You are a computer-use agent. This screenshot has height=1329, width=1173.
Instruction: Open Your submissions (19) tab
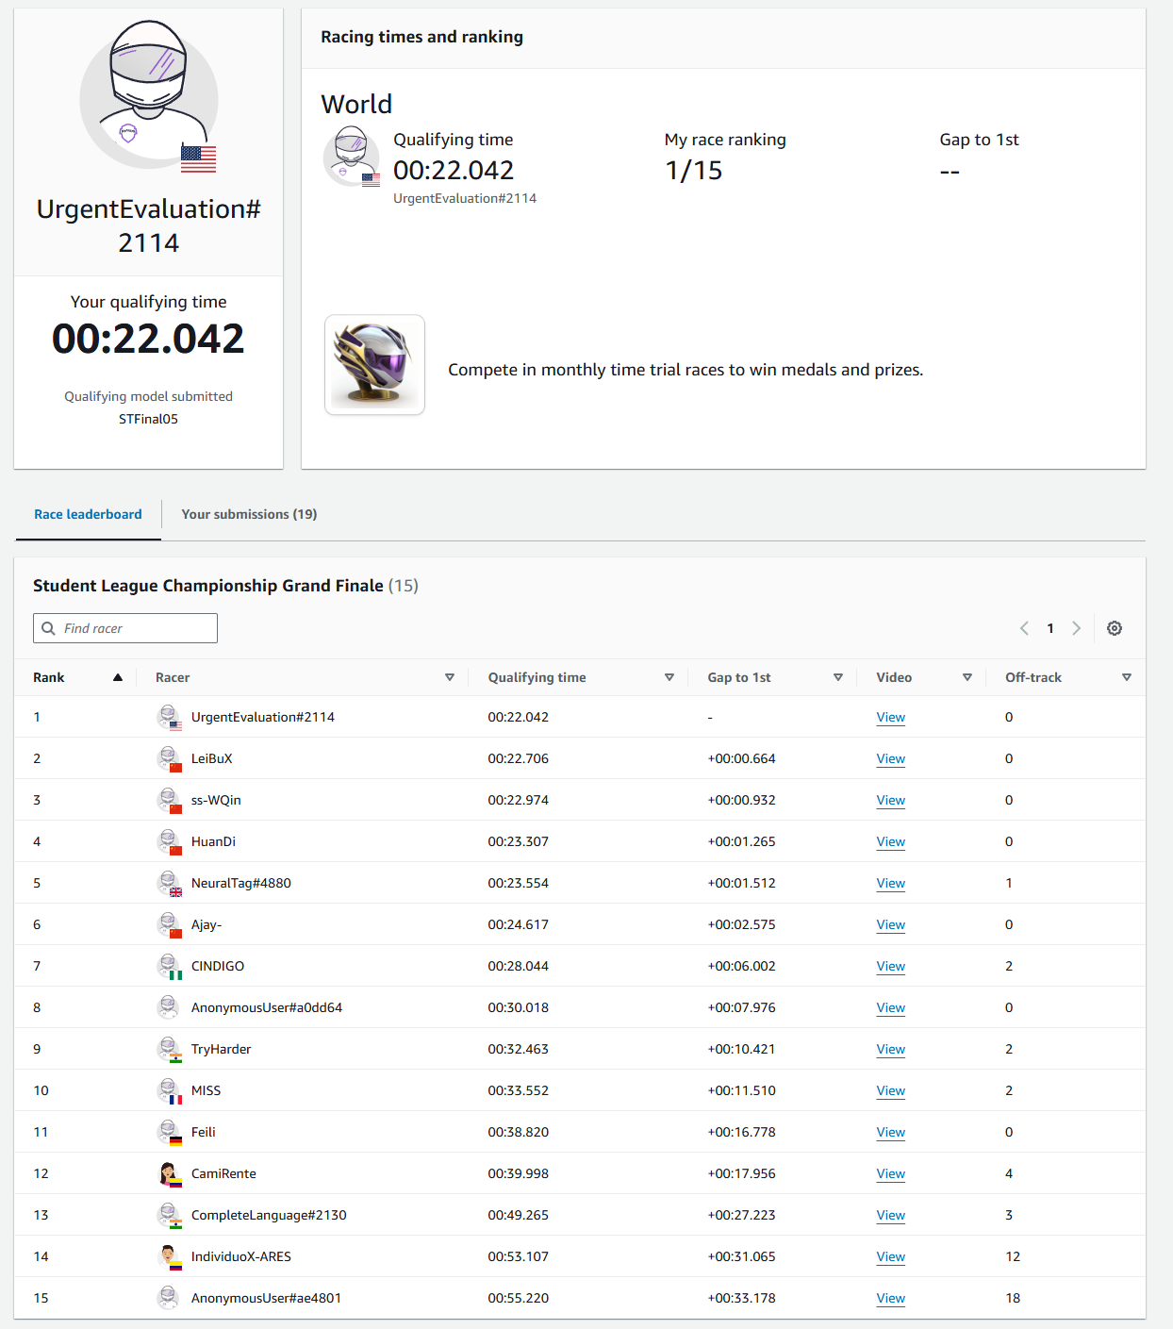pyautogui.click(x=249, y=514)
